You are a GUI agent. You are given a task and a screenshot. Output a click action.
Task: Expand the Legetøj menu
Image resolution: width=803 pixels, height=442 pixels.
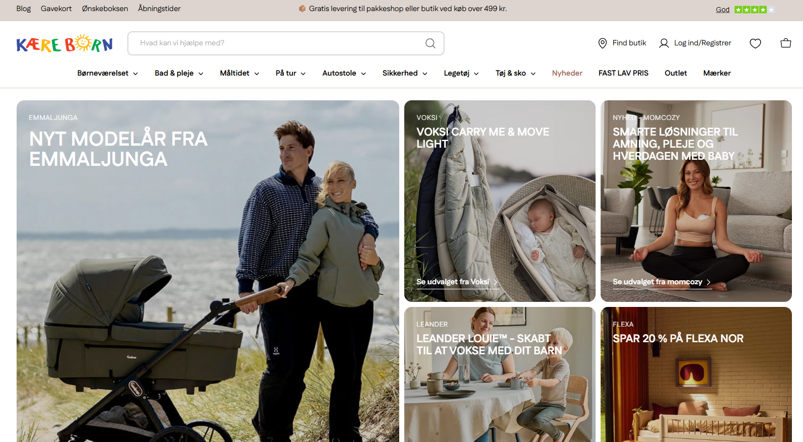point(461,73)
